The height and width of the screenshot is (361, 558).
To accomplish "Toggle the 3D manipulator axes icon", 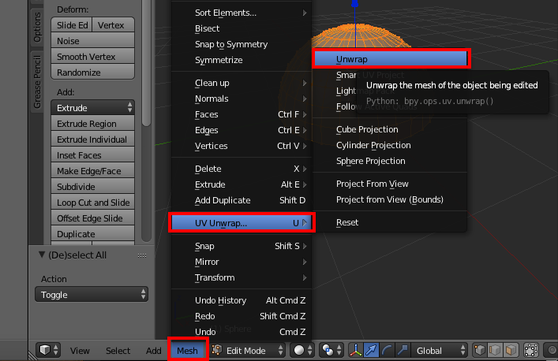I will (x=355, y=350).
